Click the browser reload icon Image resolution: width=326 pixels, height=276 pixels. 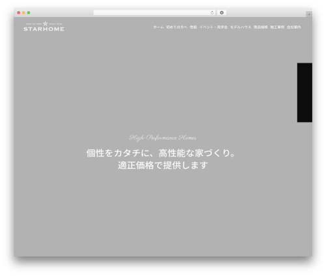(212, 13)
